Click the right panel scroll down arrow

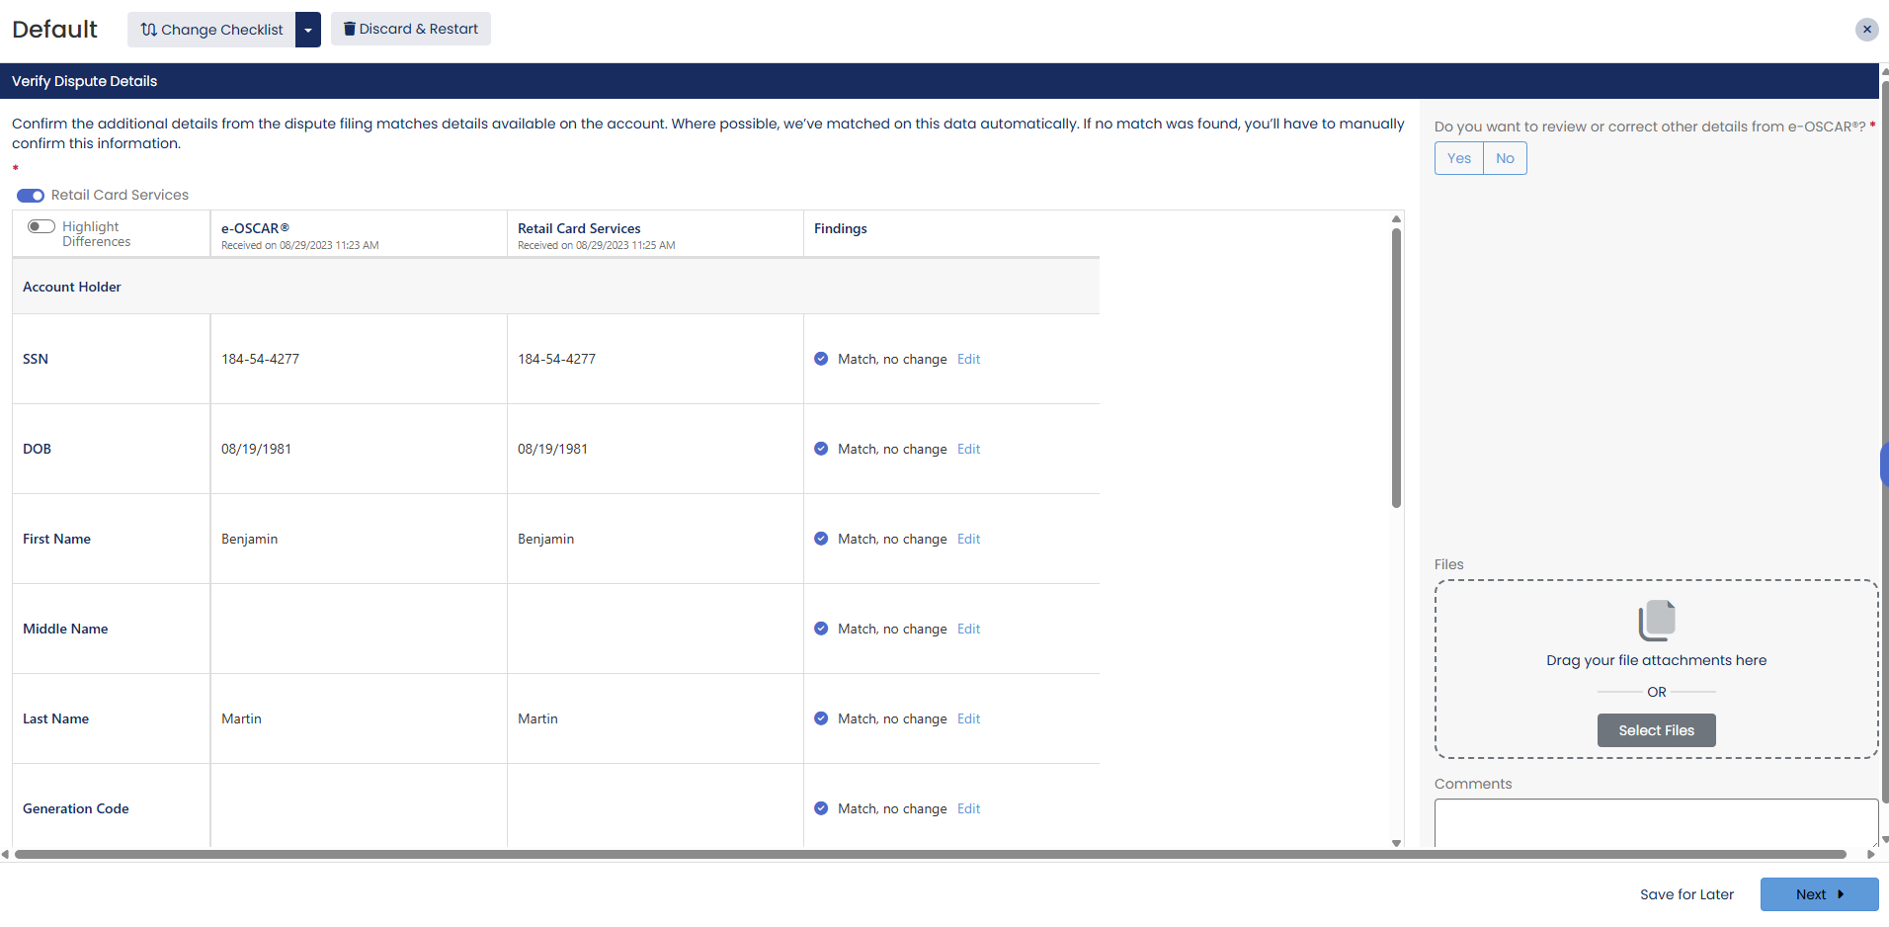click(x=1885, y=839)
